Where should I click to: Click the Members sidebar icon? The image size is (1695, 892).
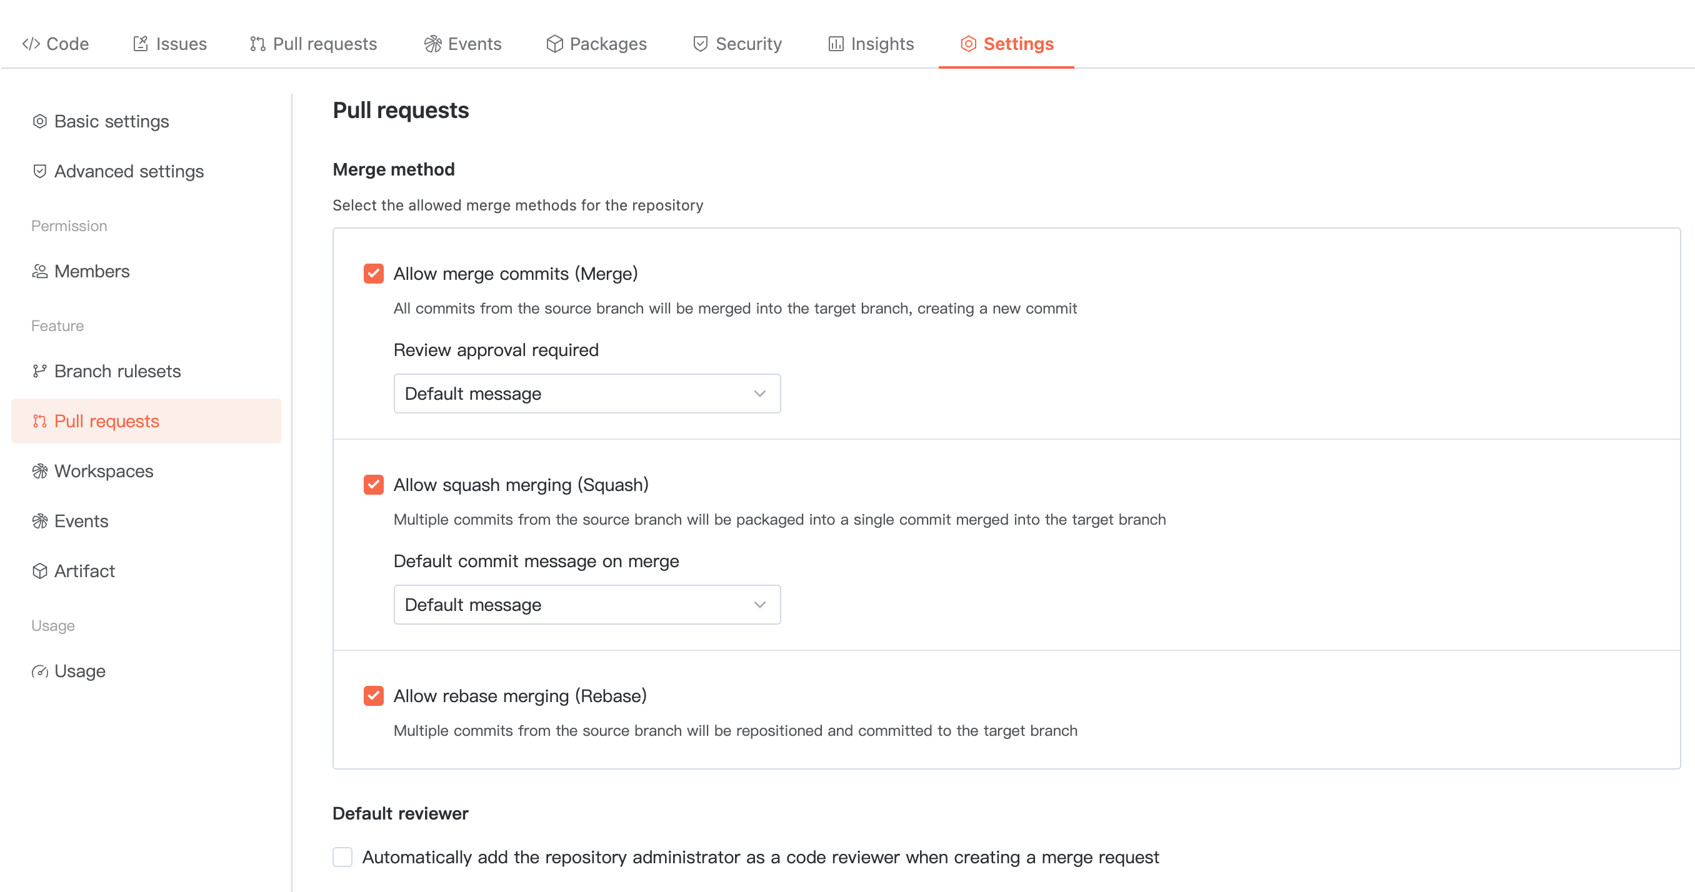[39, 272]
